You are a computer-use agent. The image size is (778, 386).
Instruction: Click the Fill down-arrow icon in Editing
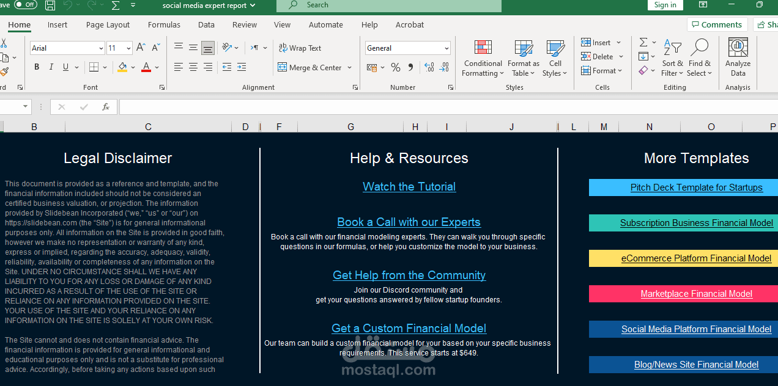tap(643, 56)
